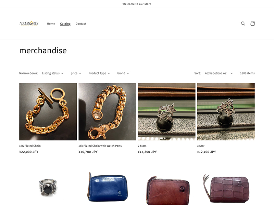This screenshot has height=205, width=274.
Task: Open the shopping cart icon
Action: (252, 24)
